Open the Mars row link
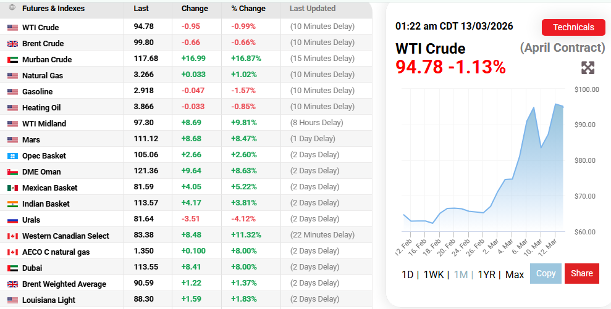Image resolution: width=611 pixels, height=309 pixels. 31,140
